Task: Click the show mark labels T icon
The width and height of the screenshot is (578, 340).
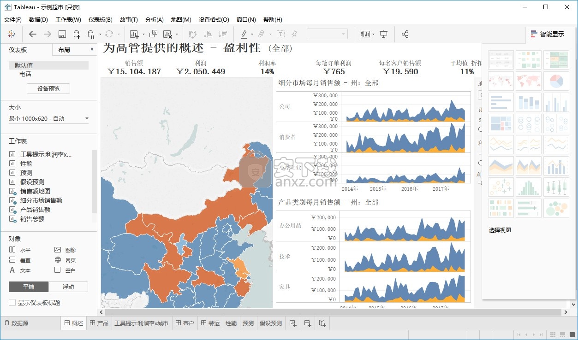Action: coord(280,34)
